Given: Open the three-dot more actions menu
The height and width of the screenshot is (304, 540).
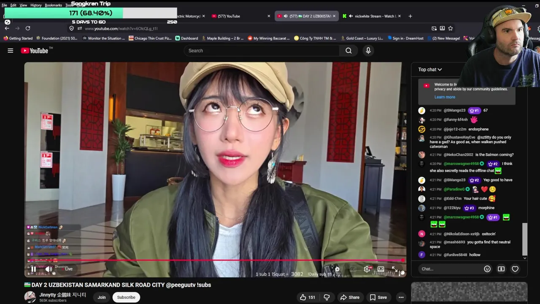Looking at the screenshot, I should (x=401, y=297).
